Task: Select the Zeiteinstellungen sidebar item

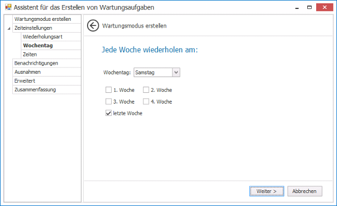Action: point(47,28)
